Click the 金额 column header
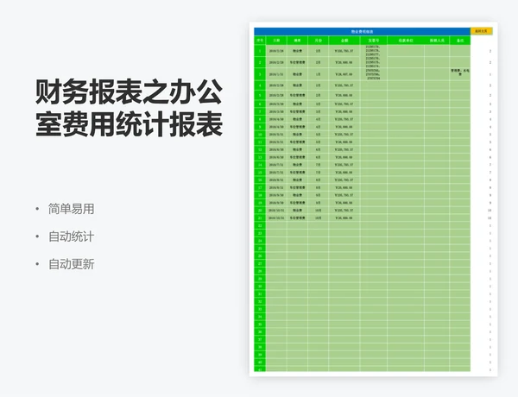Screen dimensions: 518x397 pos(344,41)
